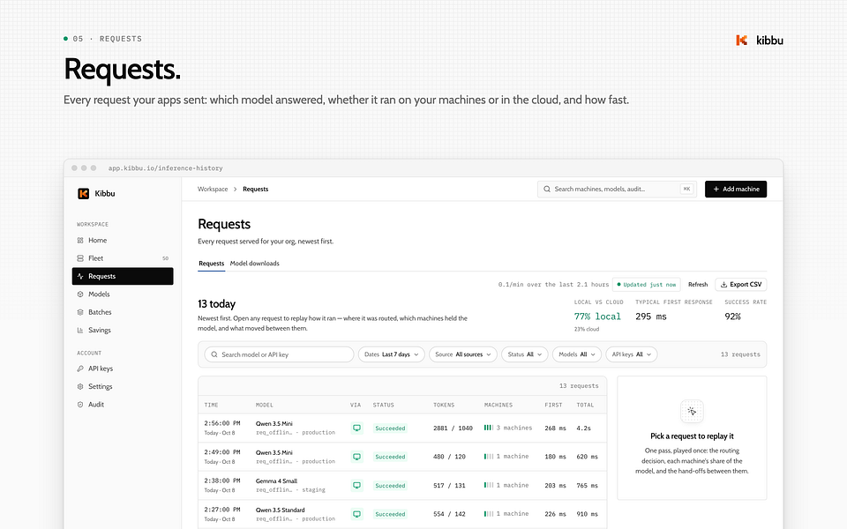This screenshot has width=847, height=529.
Task: Click the Add machine button
Action: [x=736, y=189]
